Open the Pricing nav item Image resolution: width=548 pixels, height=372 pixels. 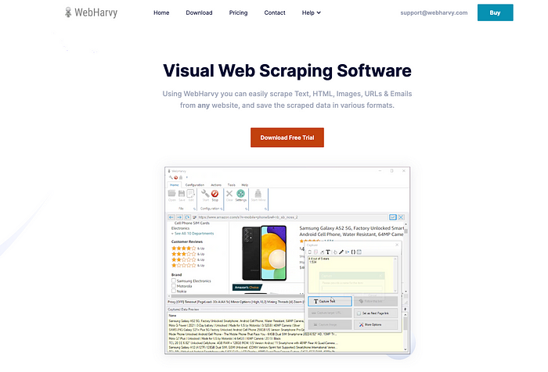click(x=238, y=13)
